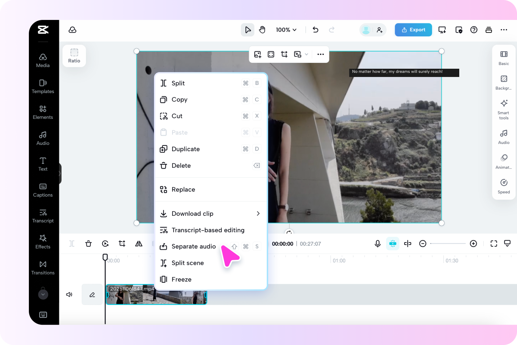
Task: Select Duplicate in the context menu
Action: pos(186,149)
